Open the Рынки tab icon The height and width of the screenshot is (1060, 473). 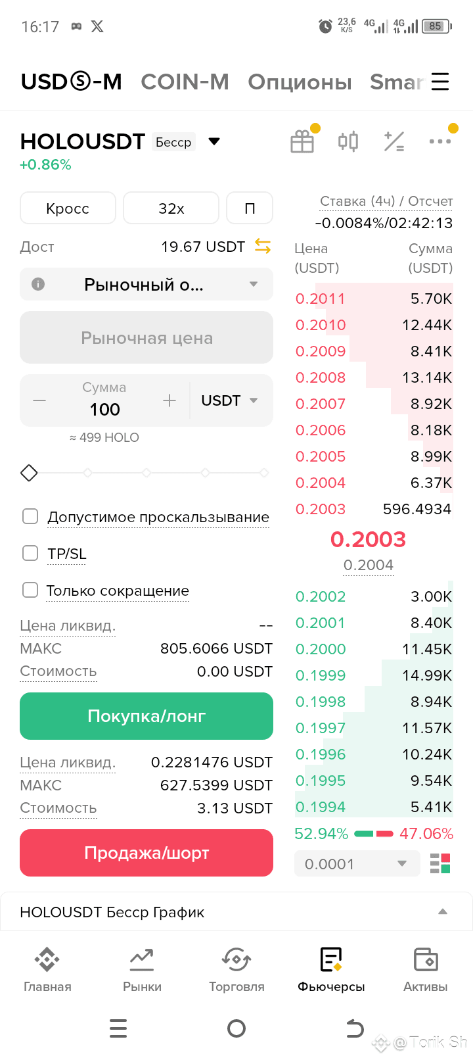(x=142, y=960)
